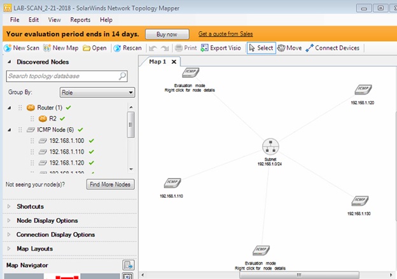Open the Group By Role dropdown

click(97, 93)
